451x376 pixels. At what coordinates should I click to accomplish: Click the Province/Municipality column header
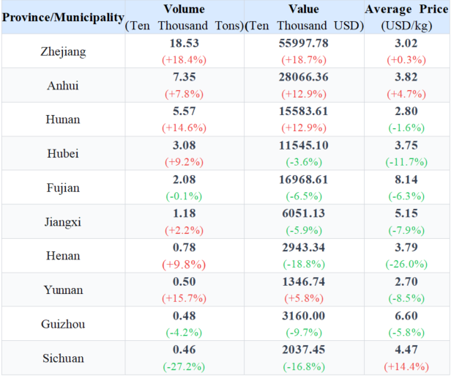(62, 17)
